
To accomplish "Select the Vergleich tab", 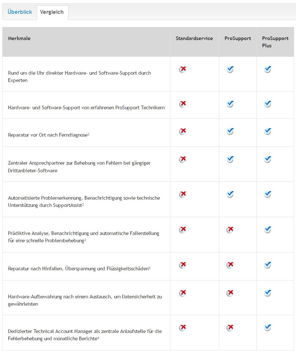I will point(52,12).
